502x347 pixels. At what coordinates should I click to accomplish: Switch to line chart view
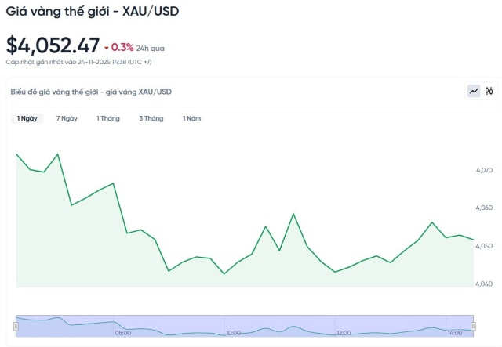pos(474,92)
